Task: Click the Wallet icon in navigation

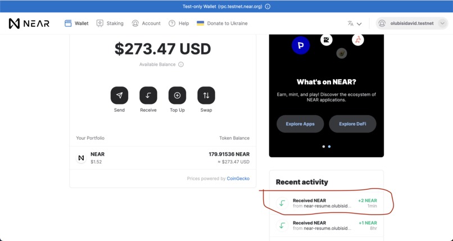Action: click(x=68, y=24)
